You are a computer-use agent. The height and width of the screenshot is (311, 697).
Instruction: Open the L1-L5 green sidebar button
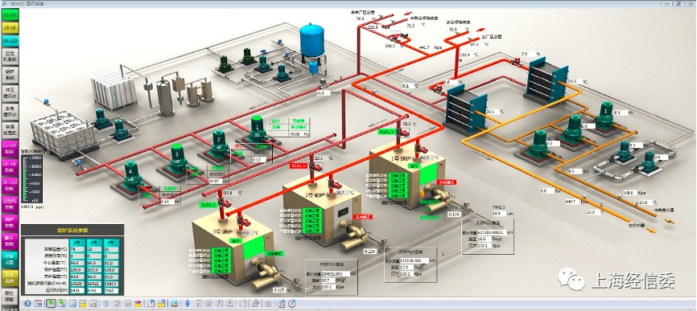(x=10, y=15)
